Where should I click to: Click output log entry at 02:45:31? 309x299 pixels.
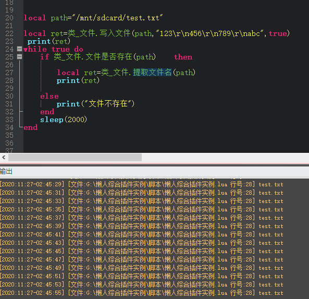click(142, 193)
